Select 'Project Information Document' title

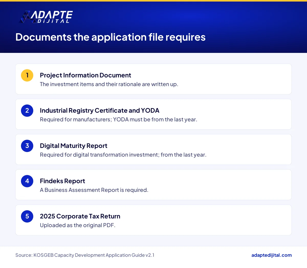click(x=85, y=75)
